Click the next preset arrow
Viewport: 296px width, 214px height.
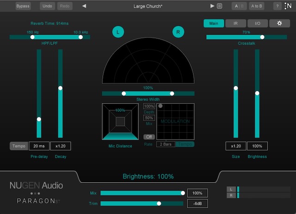[212, 6]
